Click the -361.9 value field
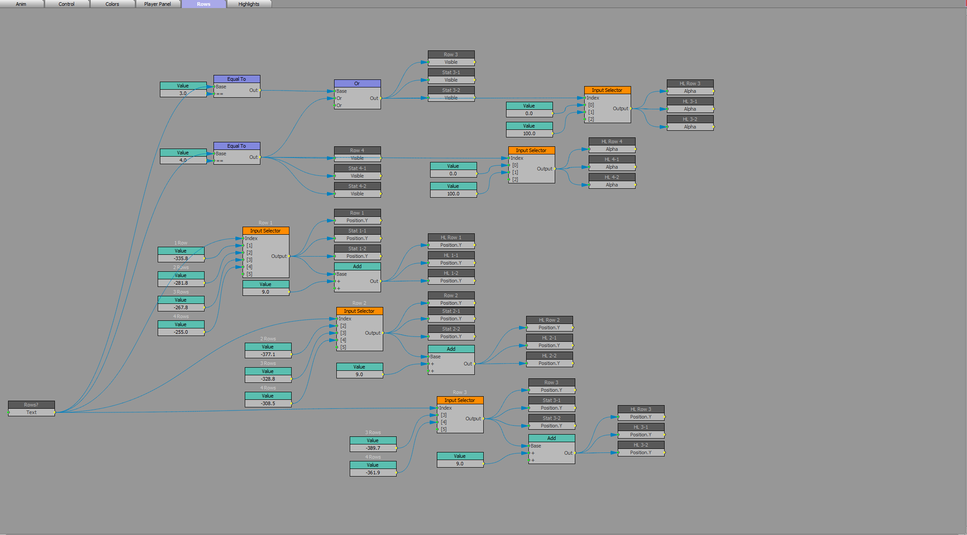Screen dimensions: 967x535 coord(373,473)
